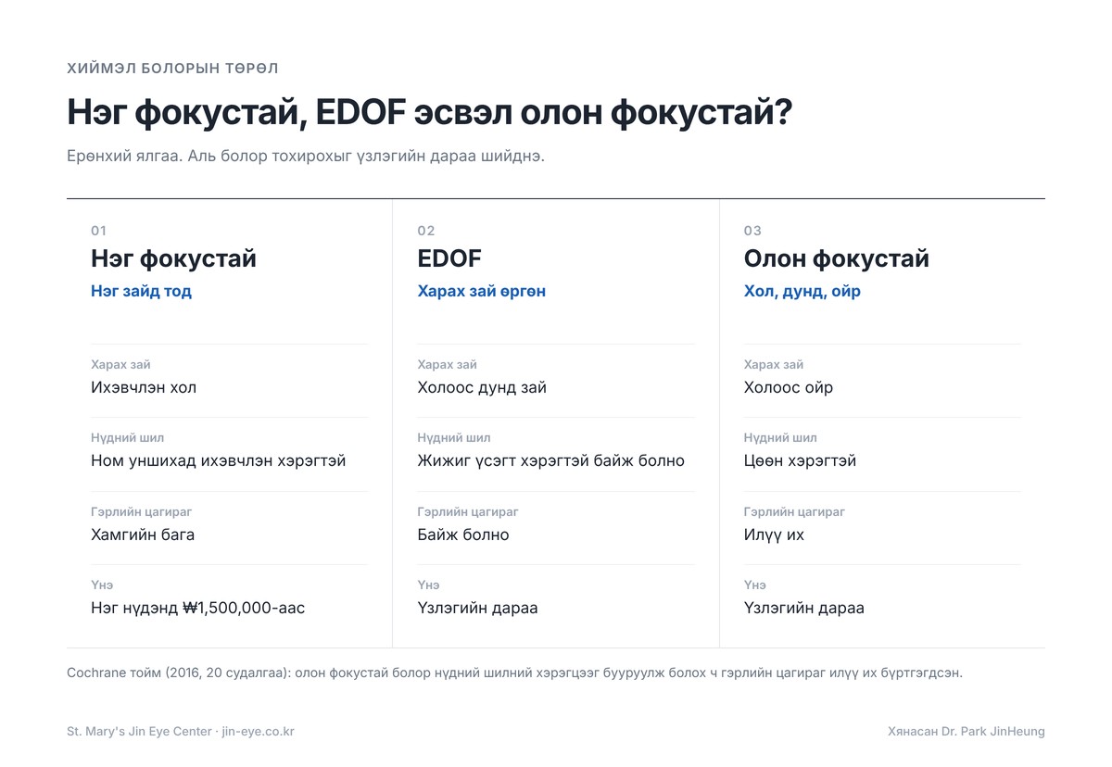Click the credit "Хянасан Dr. Park JinHeung"

(x=966, y=732)
